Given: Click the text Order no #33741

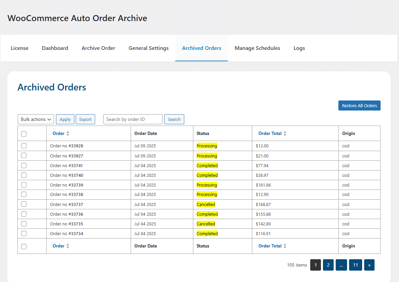Looking at the screenshot, I should pos(66,165).
